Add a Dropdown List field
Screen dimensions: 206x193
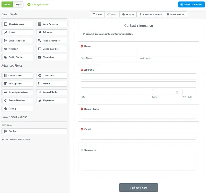pyautogui.click(x=51, y=49)
